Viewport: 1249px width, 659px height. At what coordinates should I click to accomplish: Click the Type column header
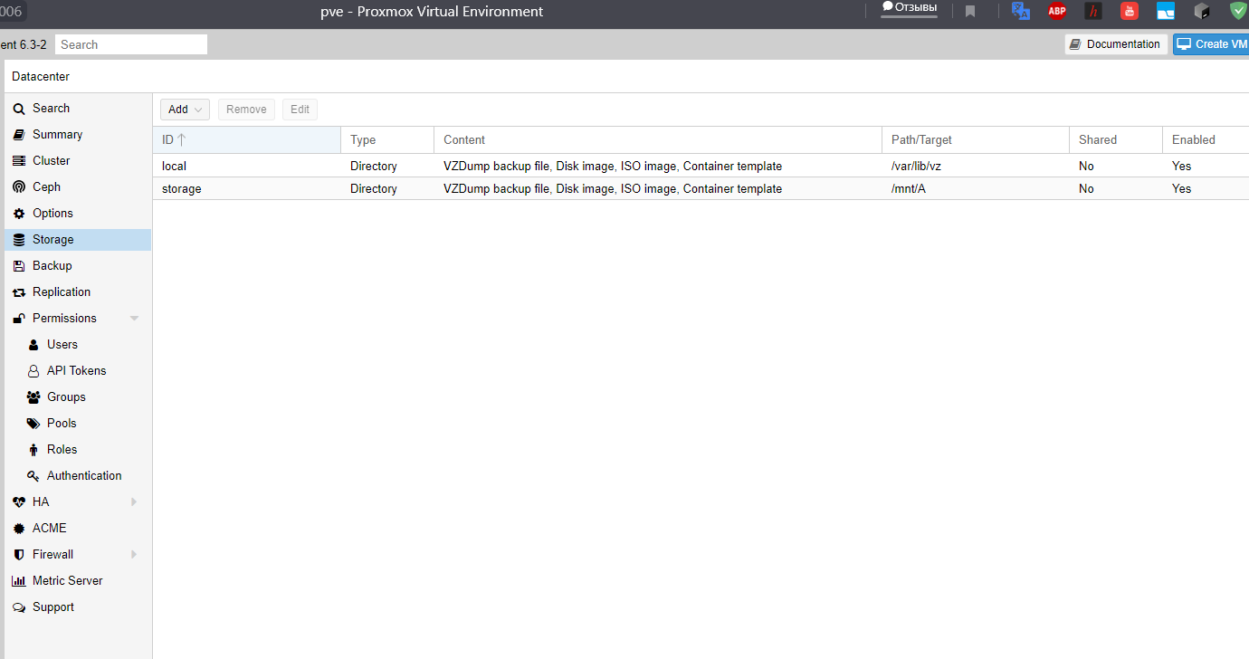click(x=387, y=140)
